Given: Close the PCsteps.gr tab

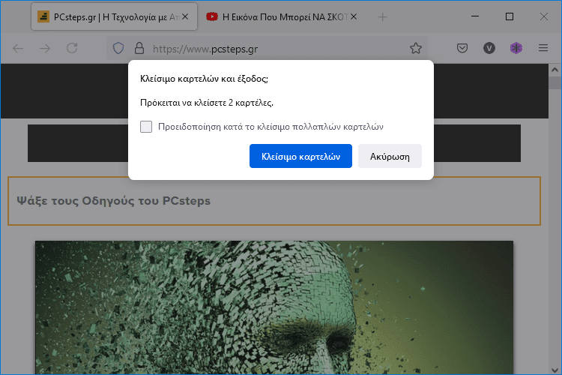Looking at the screenshot, I should 185,16.
